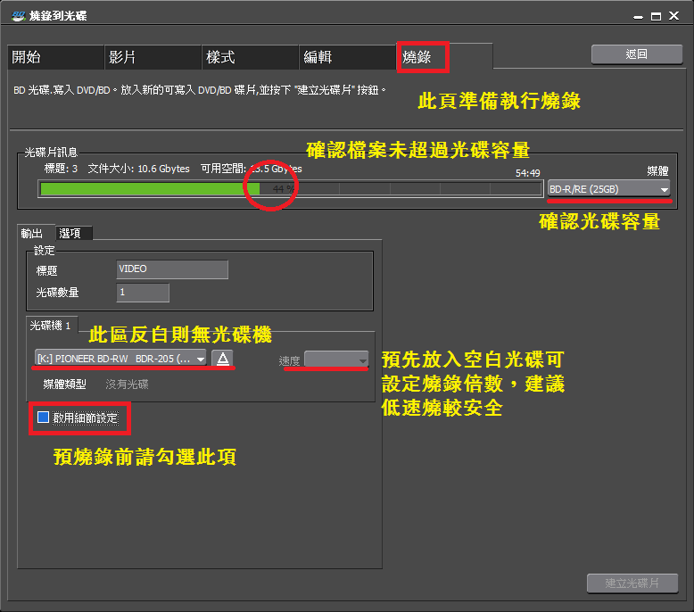Click the 建立光碟片 button
Screen dimensions: 694x612
632,583
